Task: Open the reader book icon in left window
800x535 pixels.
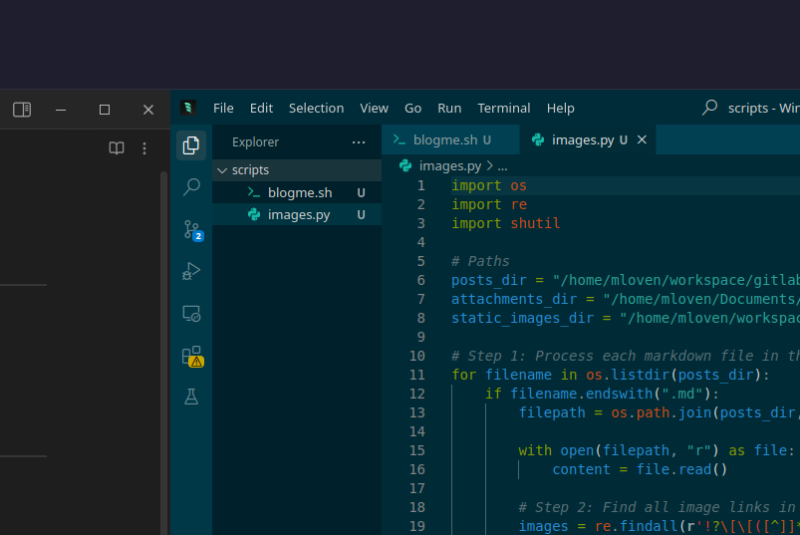Action: coord(117,148)
